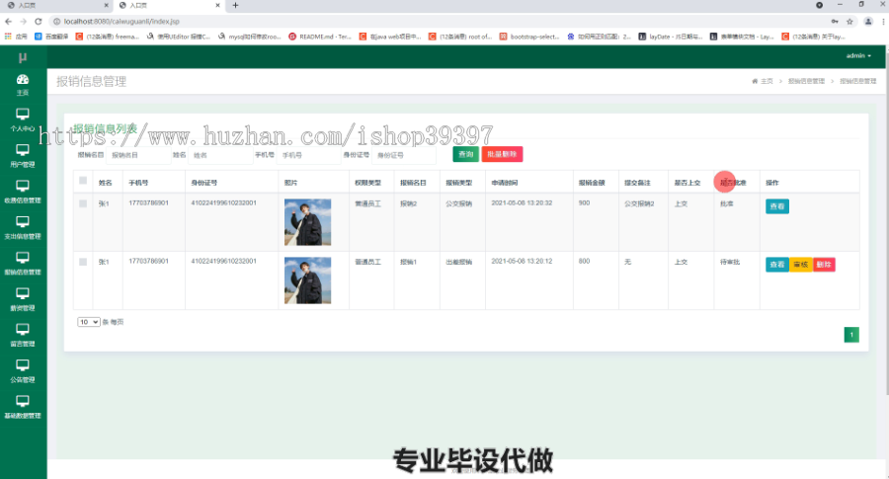Open the layDate bookmark

[x=671, y=37]
